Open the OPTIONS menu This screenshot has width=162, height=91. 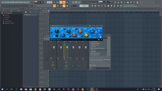(x=20, y=2)
